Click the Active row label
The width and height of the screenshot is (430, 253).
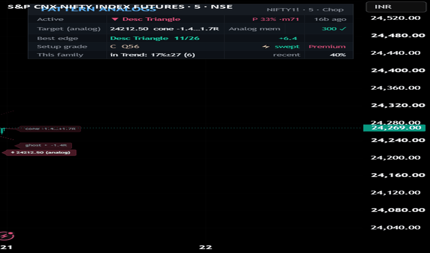pos(50,19)
